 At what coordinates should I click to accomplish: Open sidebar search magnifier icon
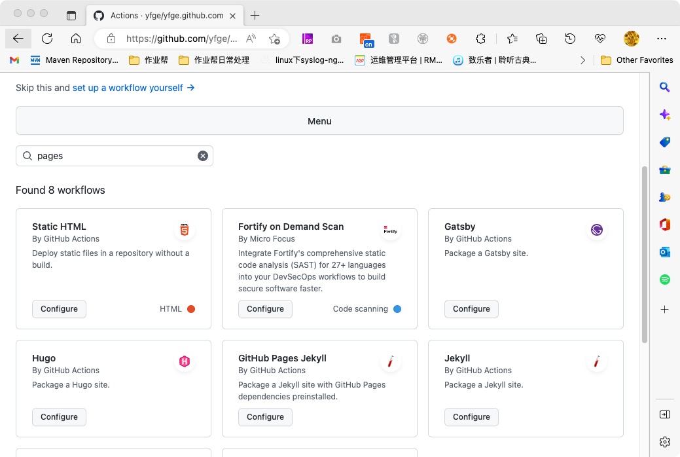[x=664, y=87]
